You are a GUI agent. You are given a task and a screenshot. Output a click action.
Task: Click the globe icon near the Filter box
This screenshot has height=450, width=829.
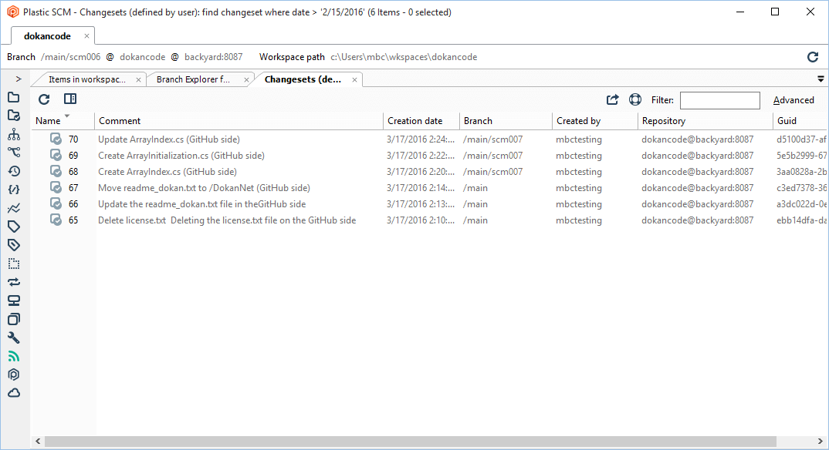(x=635, y=99)
